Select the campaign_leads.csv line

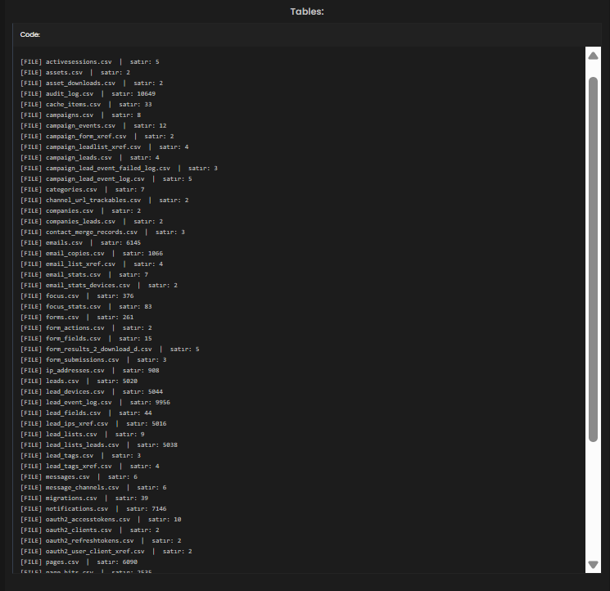(x=89, y=157)
